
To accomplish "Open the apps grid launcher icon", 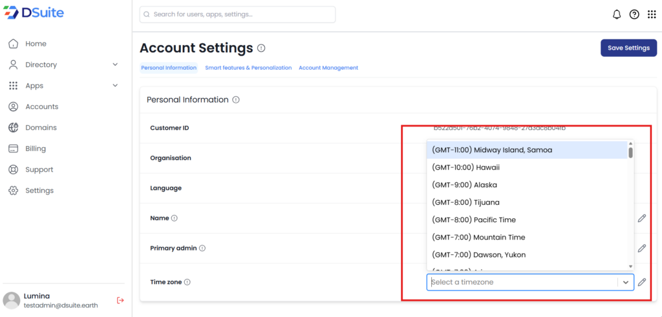I will pos(652,15).
